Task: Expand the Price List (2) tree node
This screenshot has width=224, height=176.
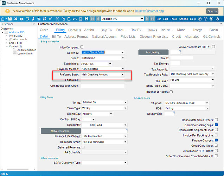Action: point(6,36)
